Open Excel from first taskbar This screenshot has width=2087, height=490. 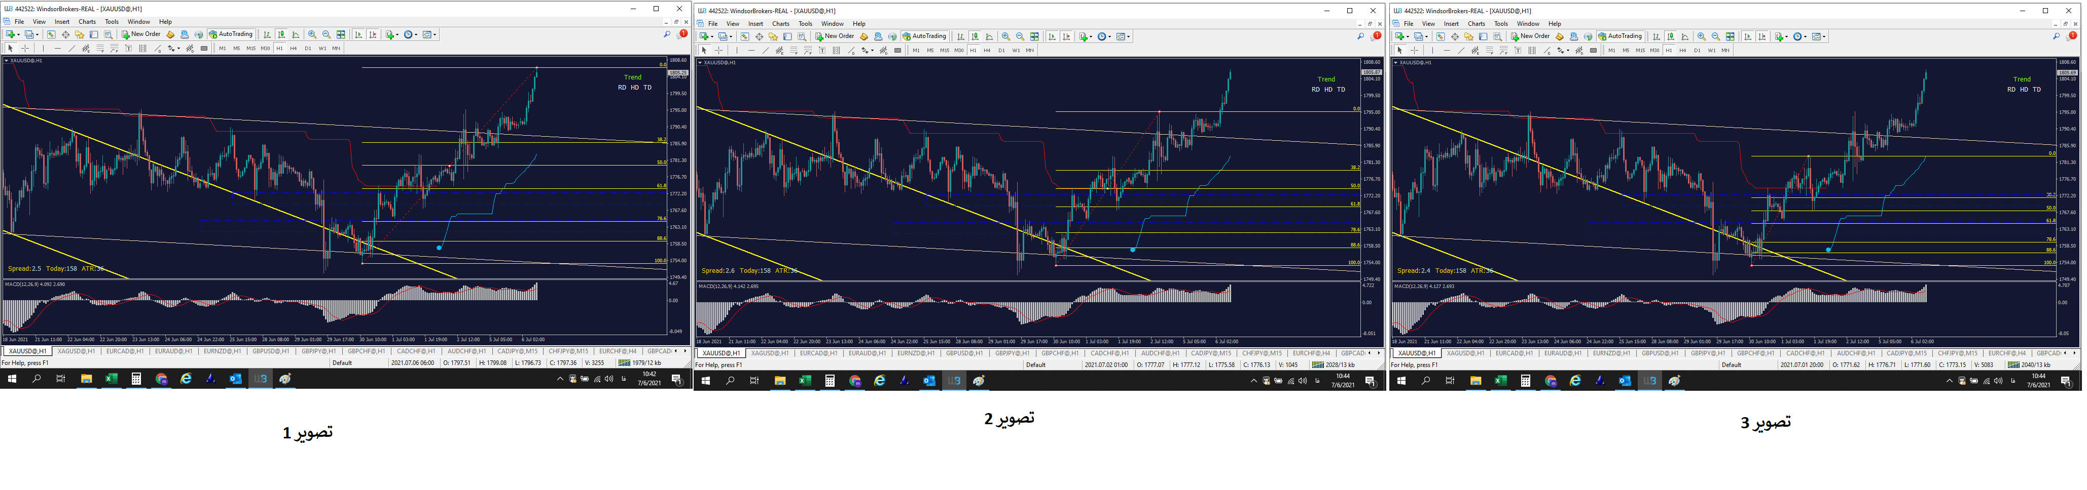point(111,379)
